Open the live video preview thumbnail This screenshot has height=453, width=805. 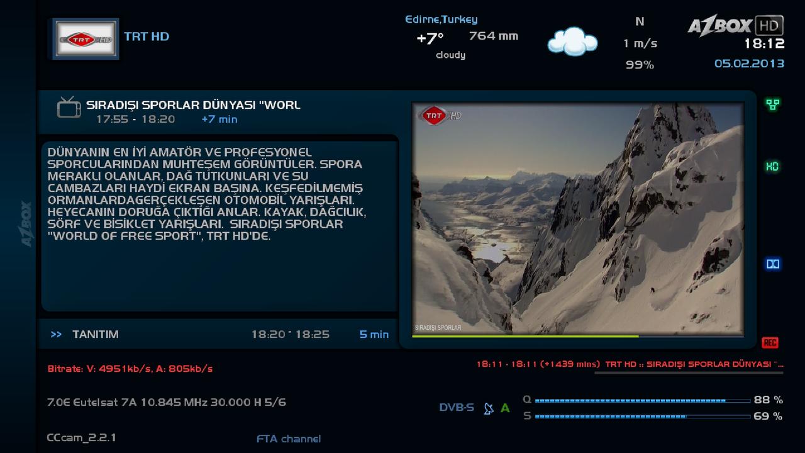577,218
